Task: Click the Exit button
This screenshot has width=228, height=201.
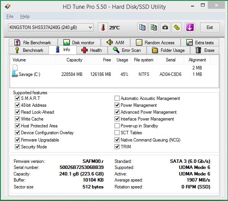Action: (210, 27)
